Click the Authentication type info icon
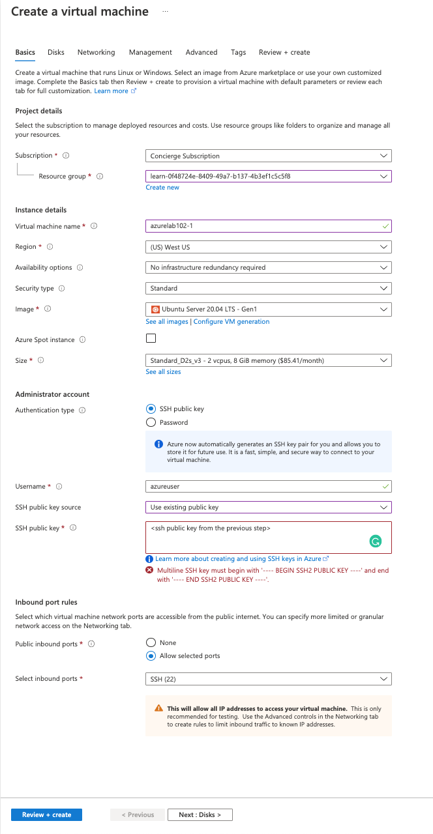Screen dimensions: 433x834 [82, 410]
